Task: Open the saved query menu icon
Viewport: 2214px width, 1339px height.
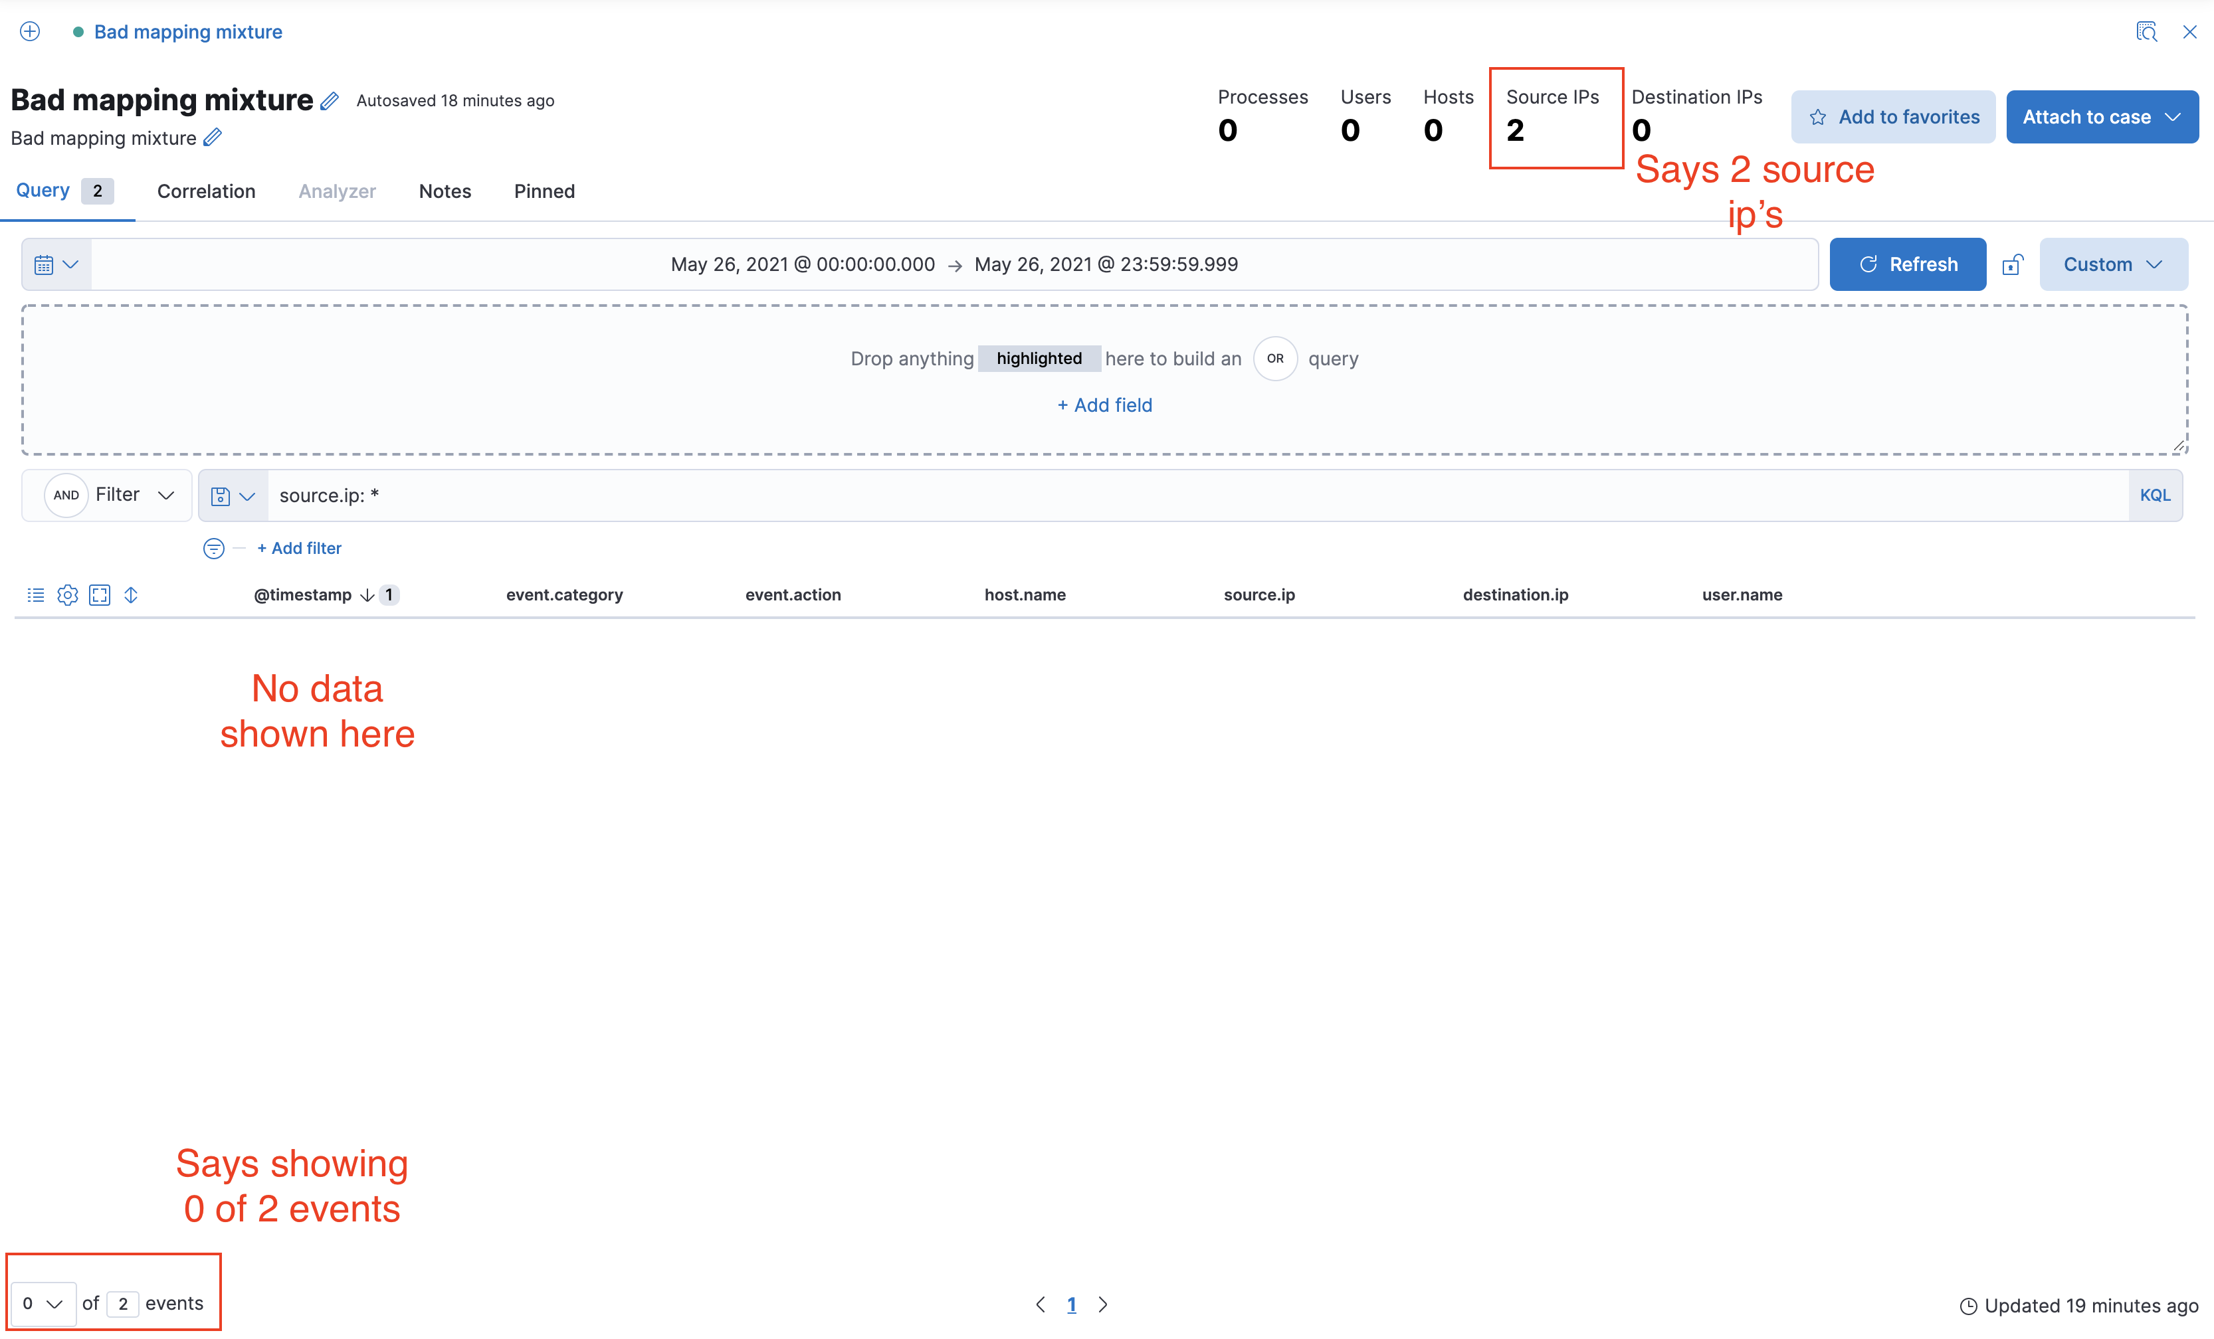Action: coord(233,495)
